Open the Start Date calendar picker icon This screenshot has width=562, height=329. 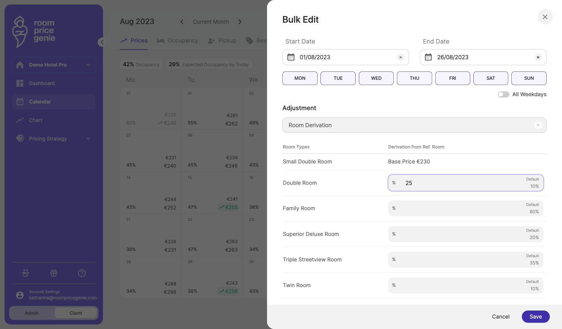tap(291, 57)
